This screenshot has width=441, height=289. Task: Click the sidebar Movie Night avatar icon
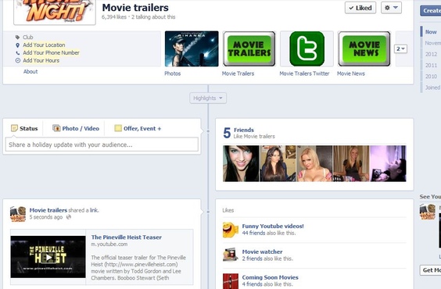[427, 212]
